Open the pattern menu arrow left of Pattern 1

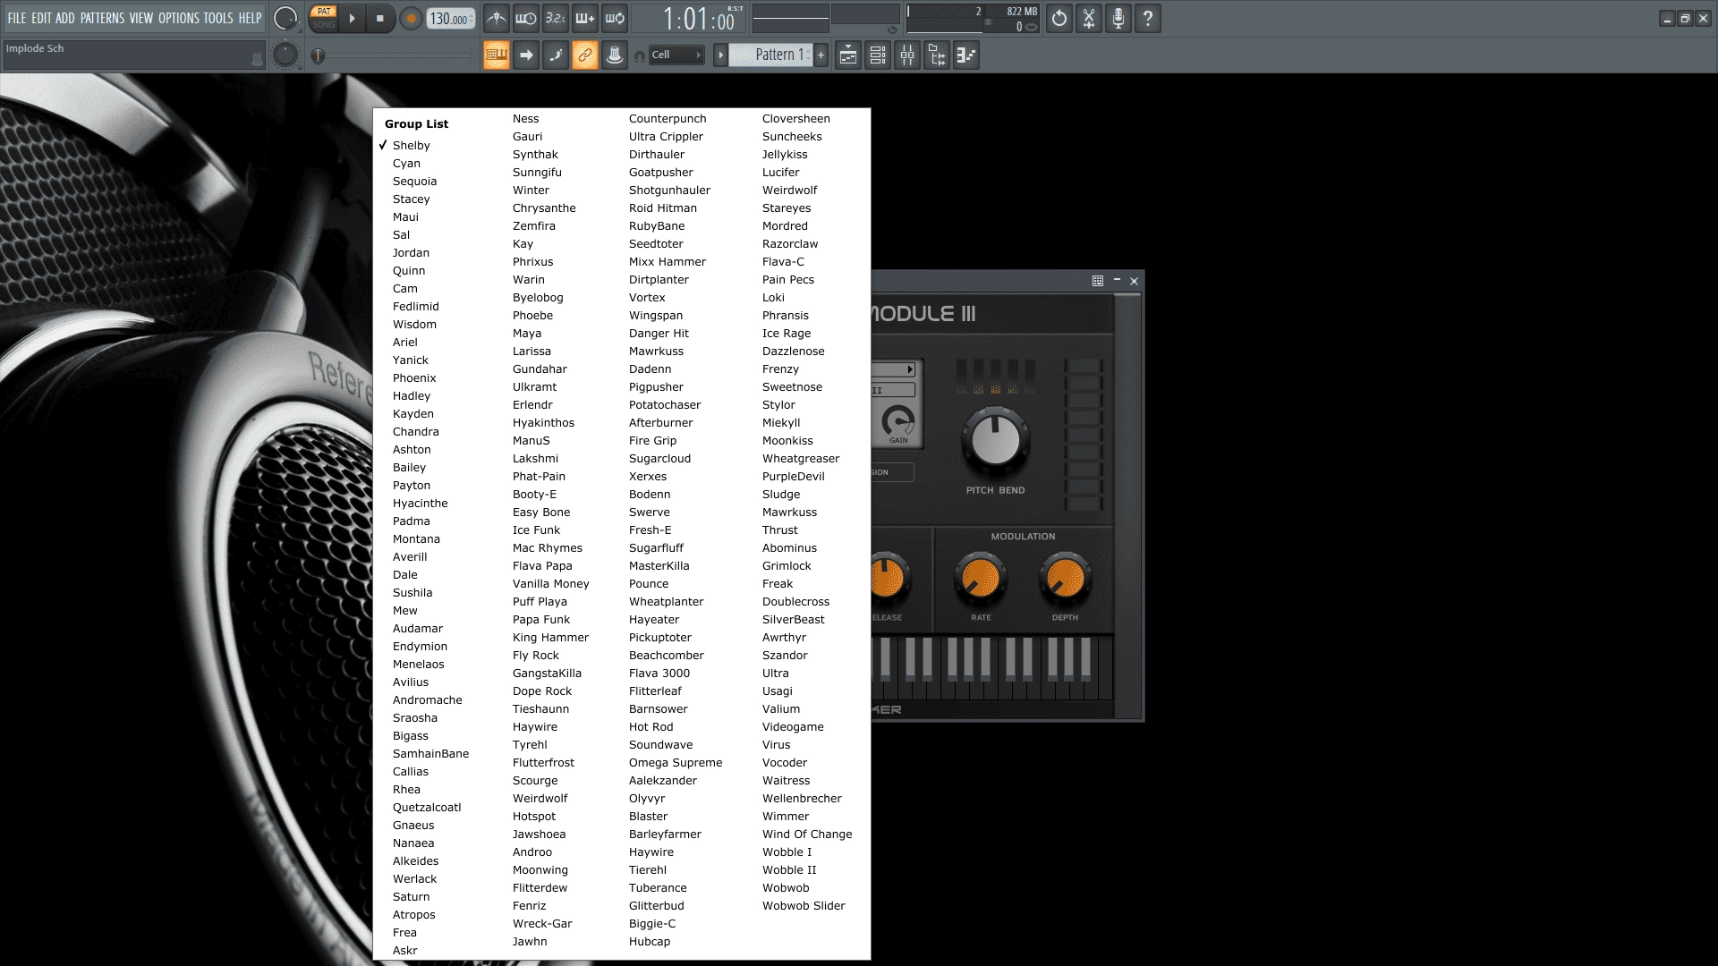(720, 55)
